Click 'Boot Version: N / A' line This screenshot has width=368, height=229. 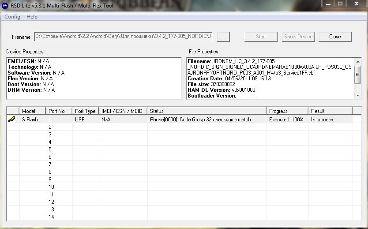(31, 84)
